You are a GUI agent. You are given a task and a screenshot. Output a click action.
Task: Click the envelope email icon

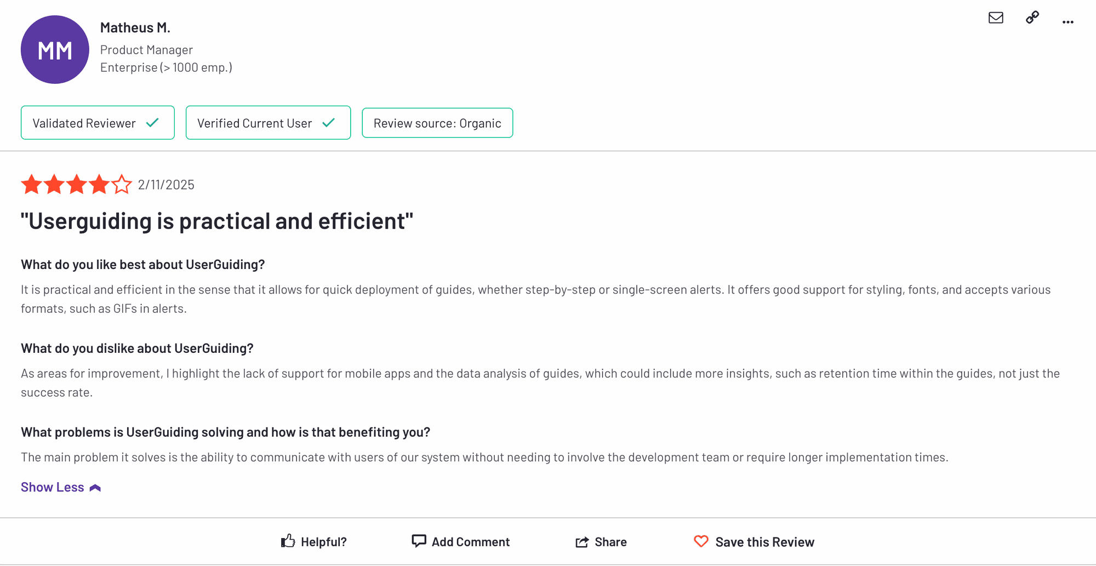point(996,18)
